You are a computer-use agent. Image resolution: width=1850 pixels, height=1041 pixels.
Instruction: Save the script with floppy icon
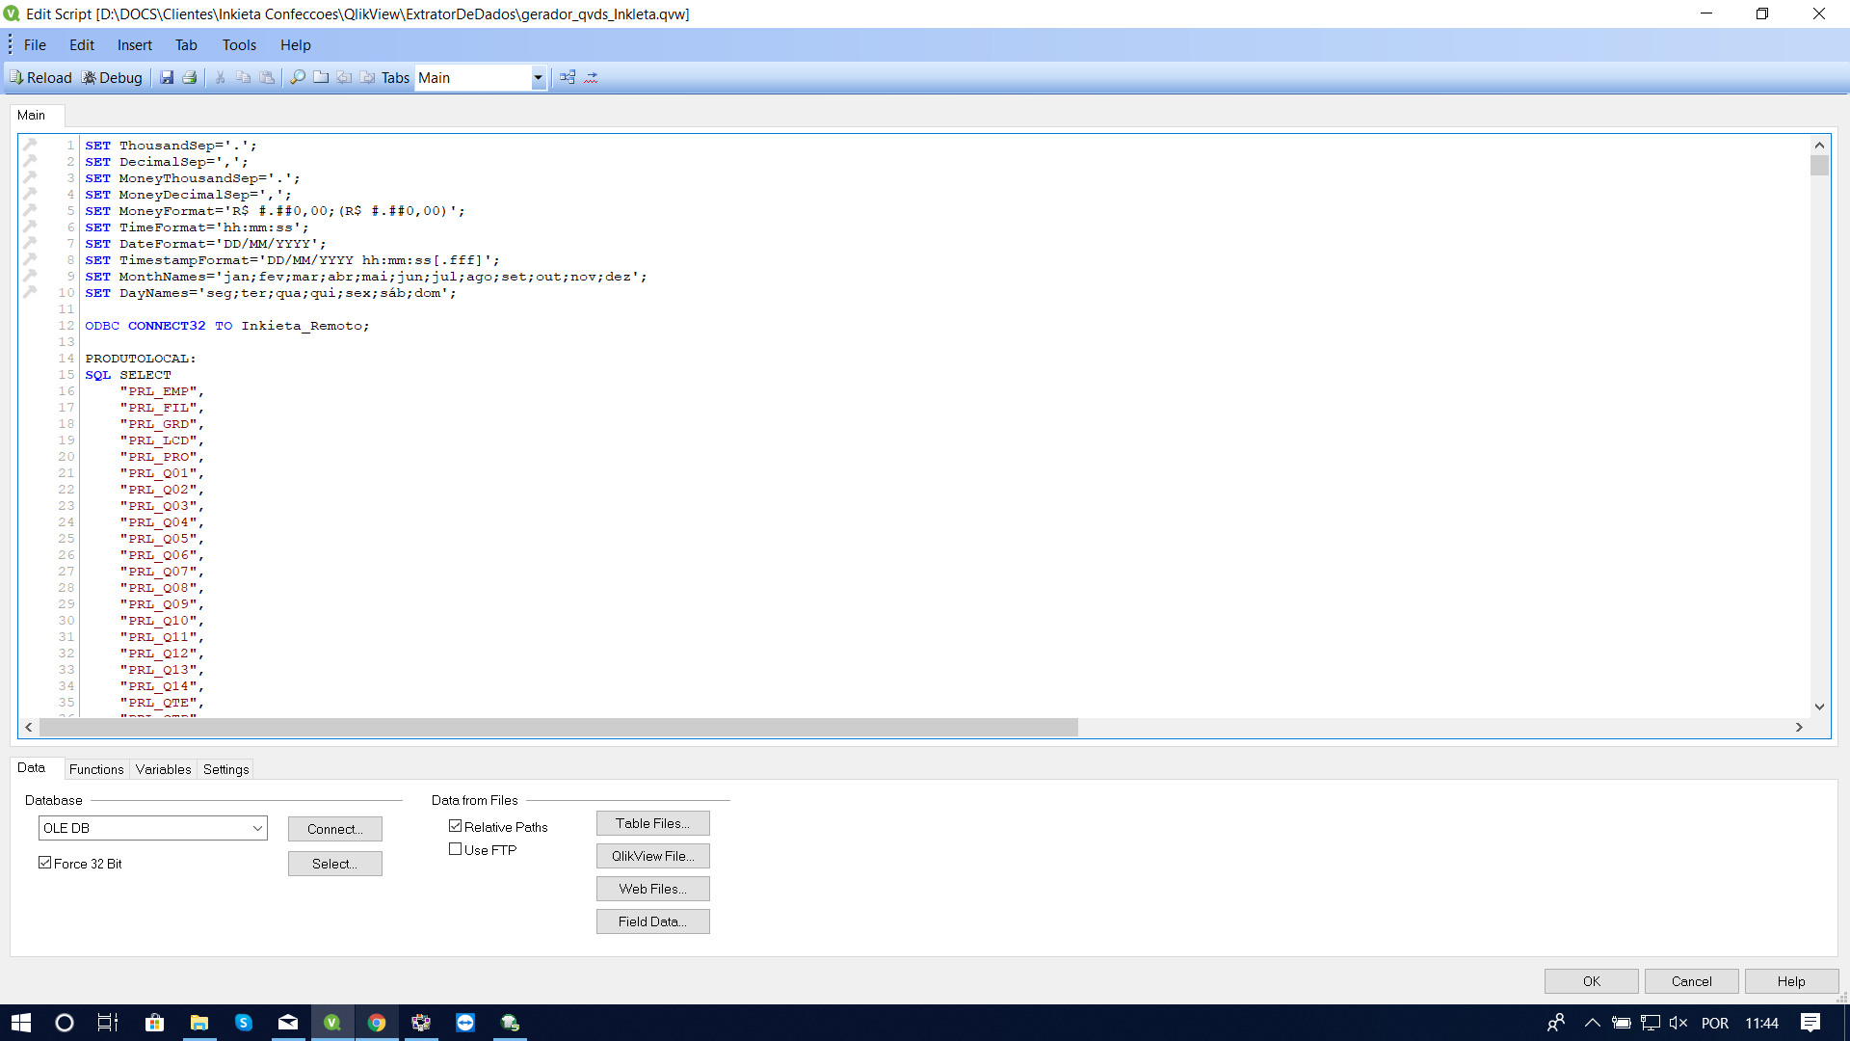(x=167, y=78)
